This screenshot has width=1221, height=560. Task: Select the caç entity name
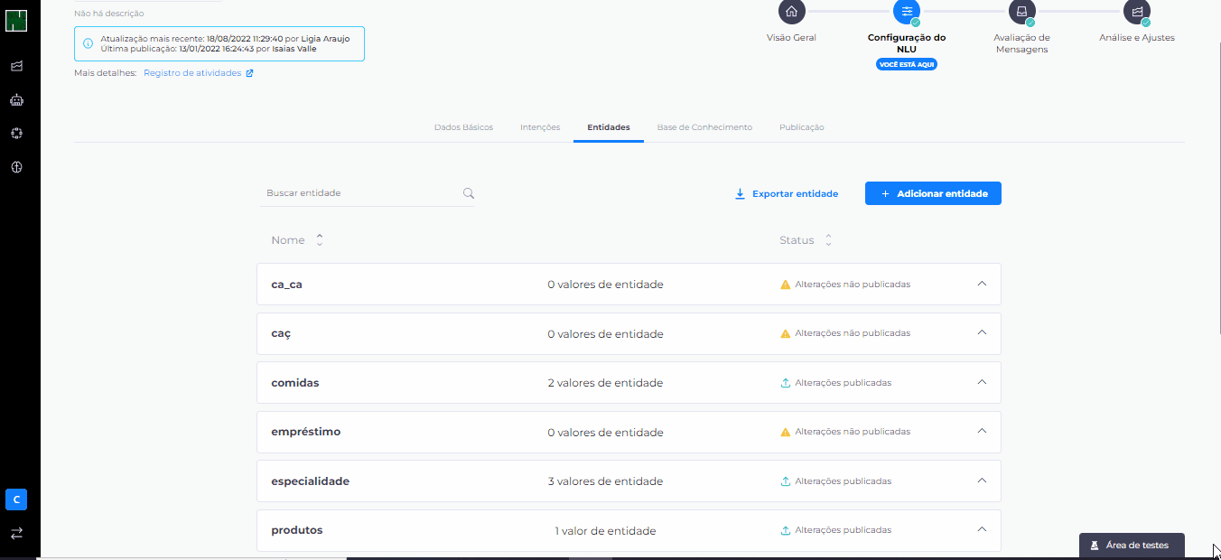[281, 333]
